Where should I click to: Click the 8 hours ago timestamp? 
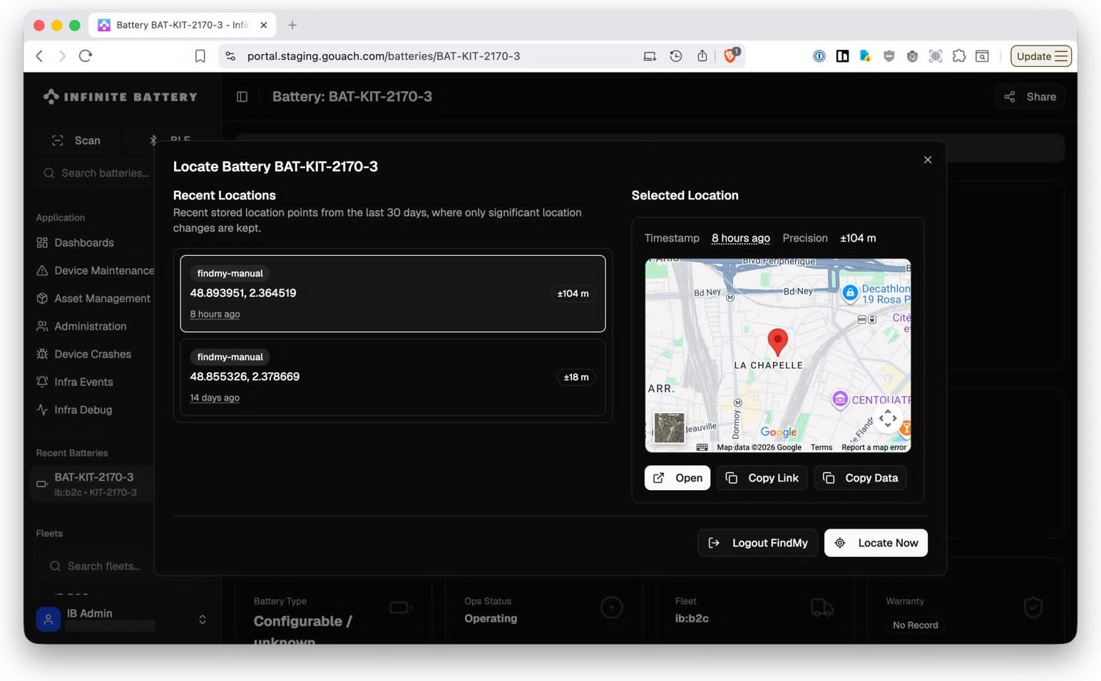pos(215,314)
